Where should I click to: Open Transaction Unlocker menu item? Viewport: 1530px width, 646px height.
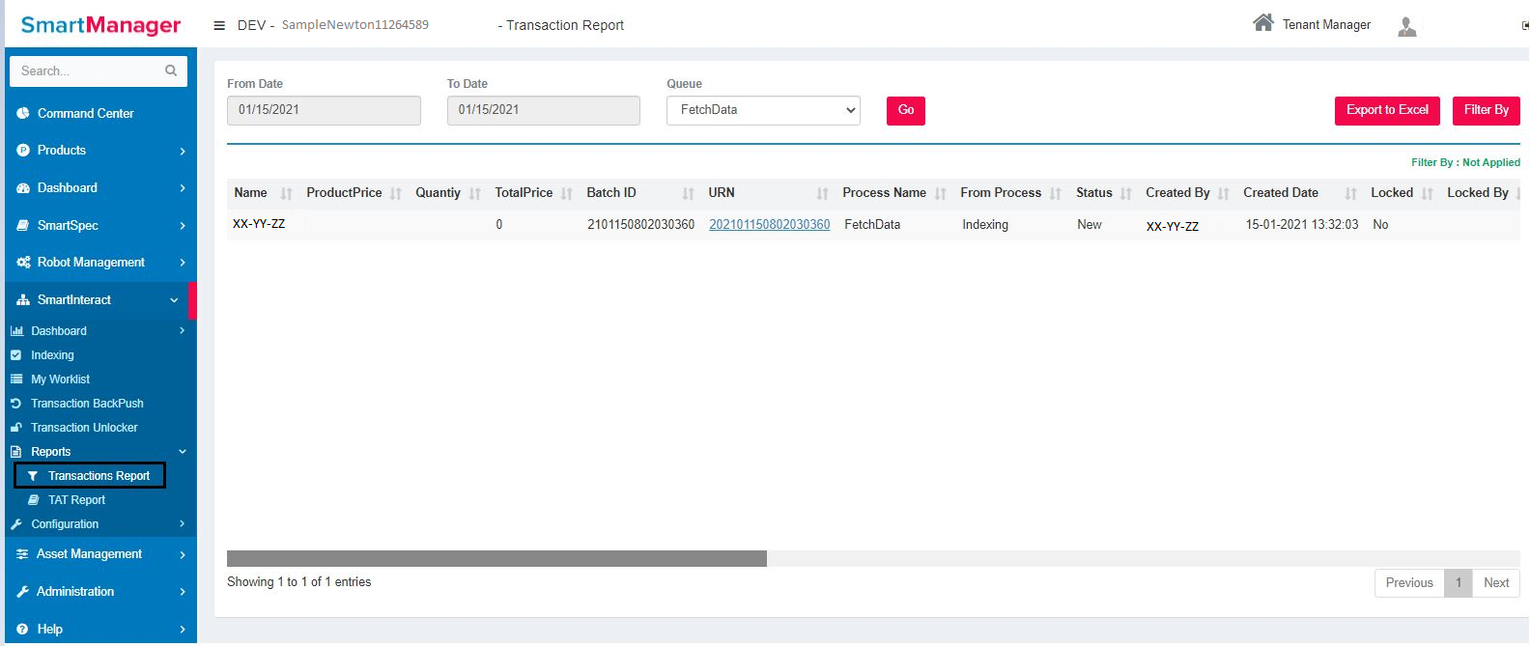coord(84,428)
